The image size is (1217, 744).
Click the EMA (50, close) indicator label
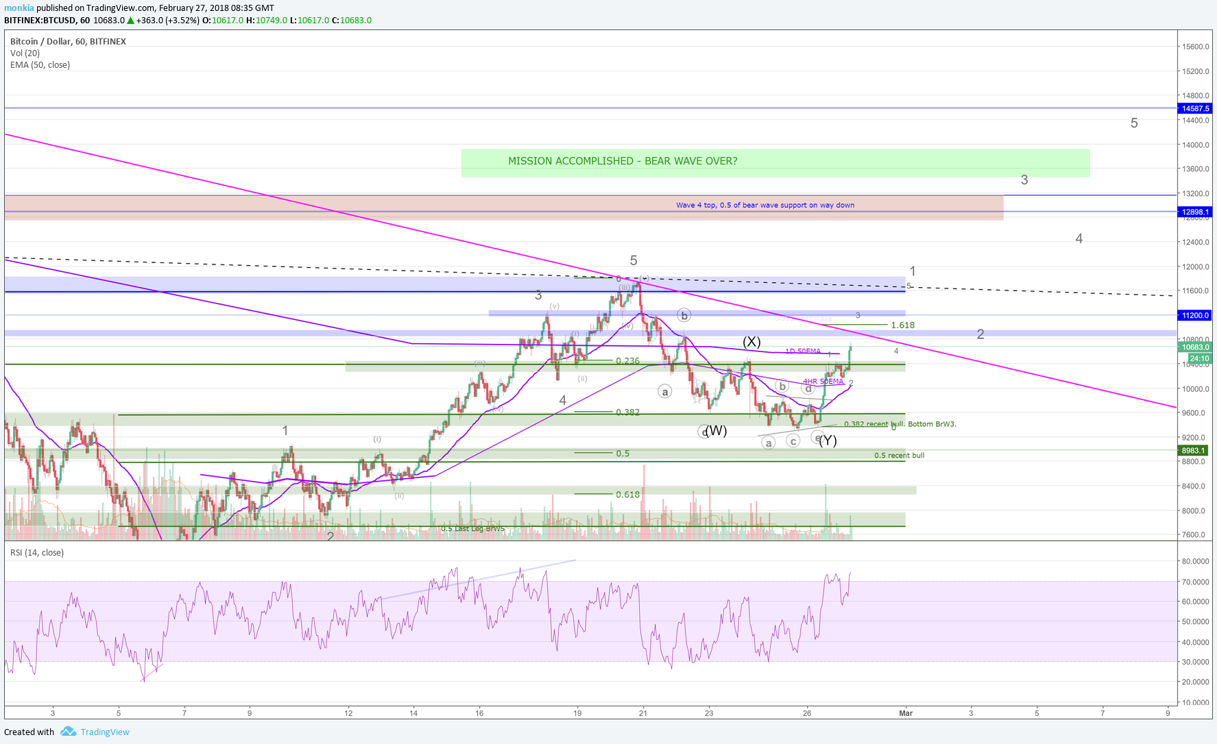coord(40,64)
